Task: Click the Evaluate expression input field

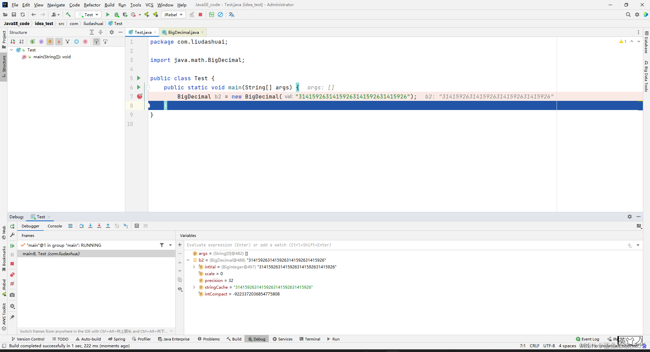Action: click(x=405, y=245)
